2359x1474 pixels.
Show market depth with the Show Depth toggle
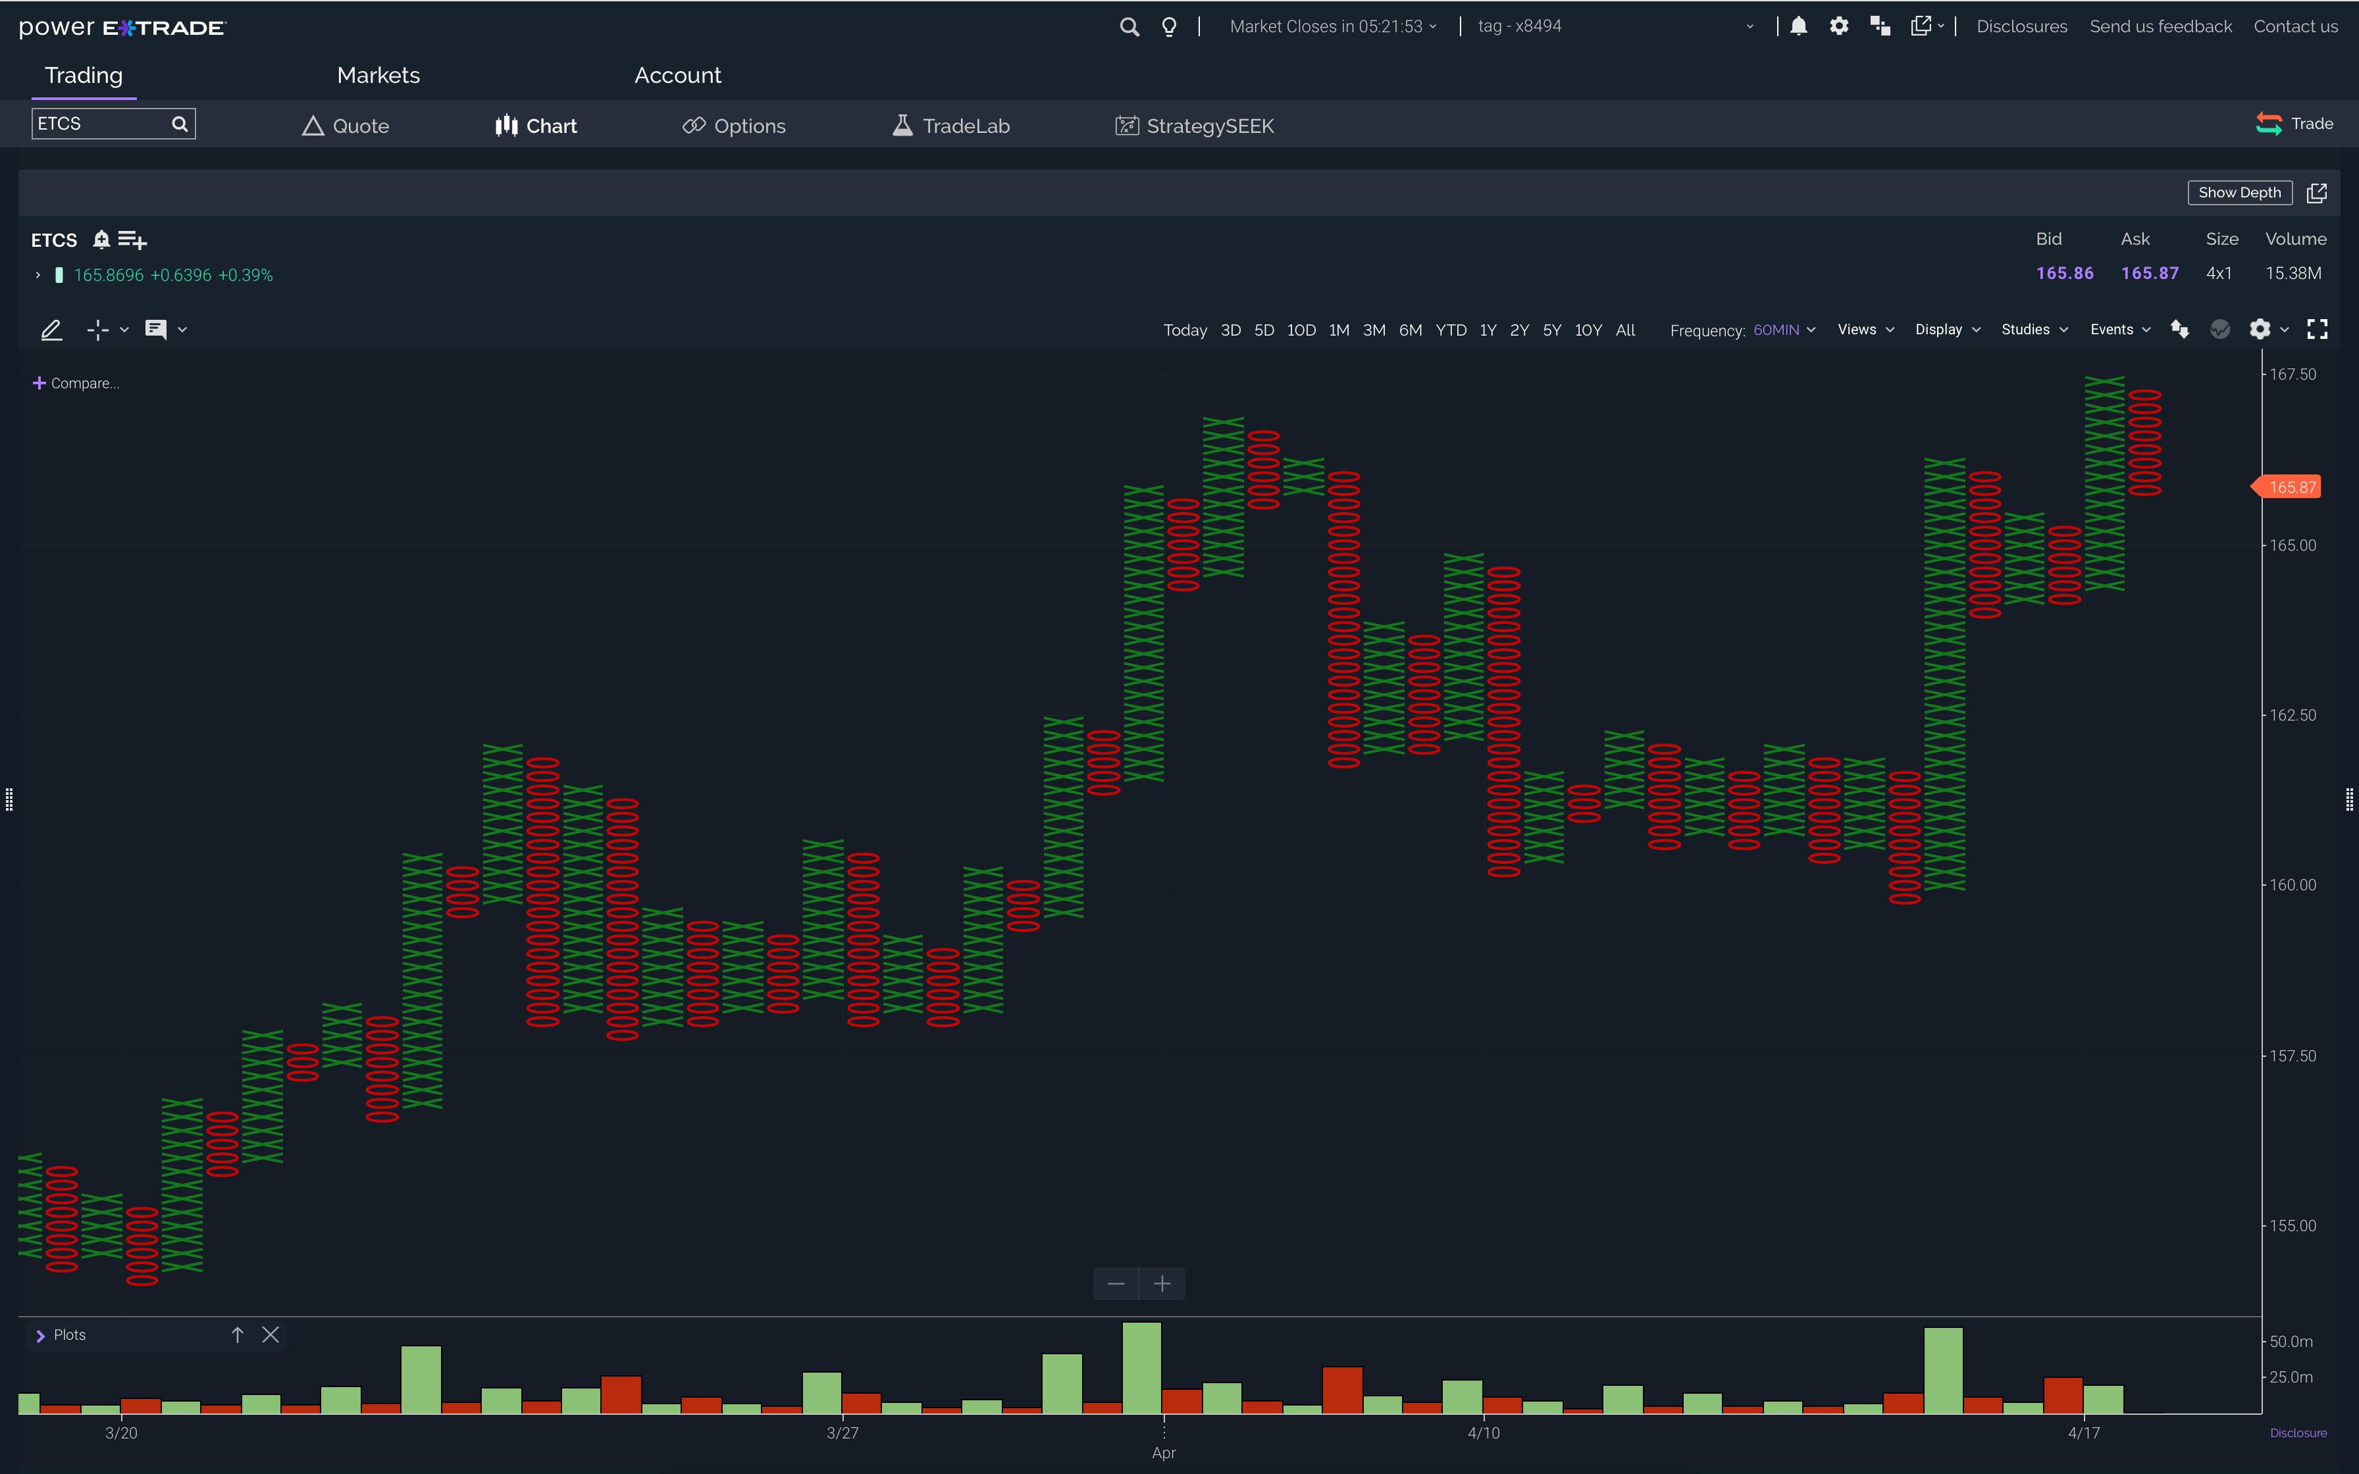(2239, 192)
